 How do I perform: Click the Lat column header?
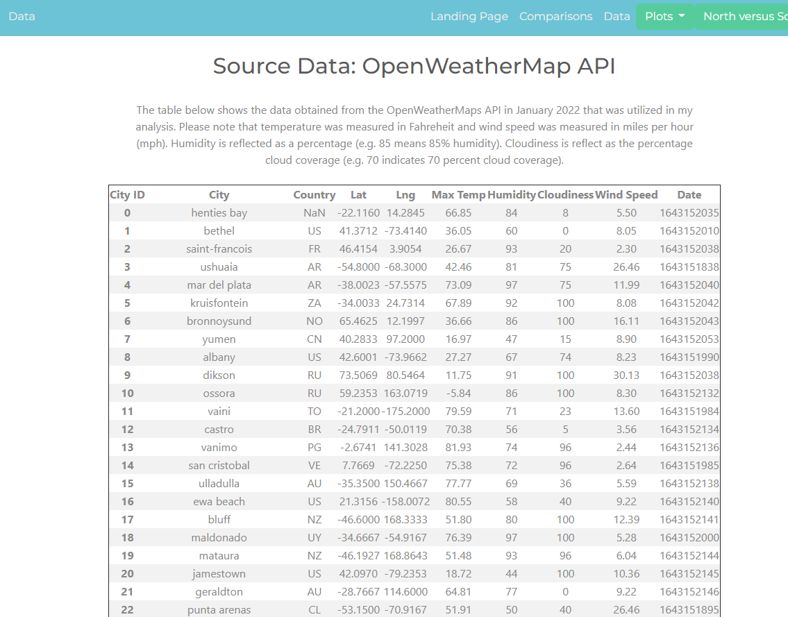358,194
